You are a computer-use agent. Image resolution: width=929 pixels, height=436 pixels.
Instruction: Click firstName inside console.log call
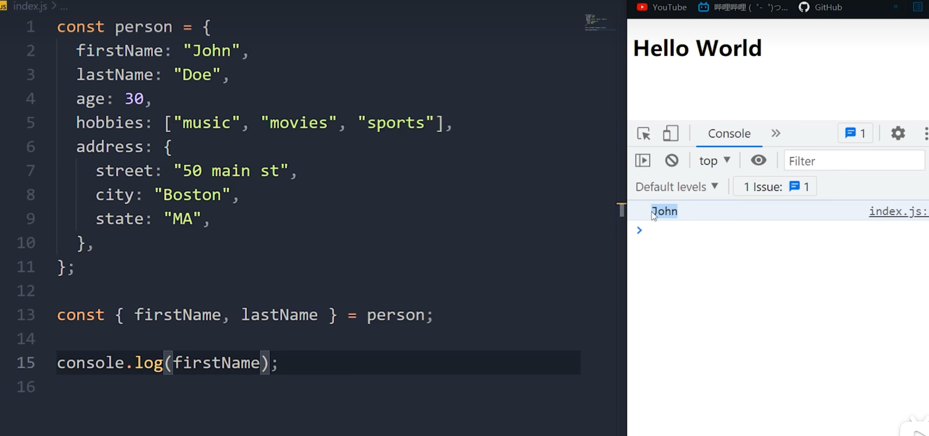217,363
